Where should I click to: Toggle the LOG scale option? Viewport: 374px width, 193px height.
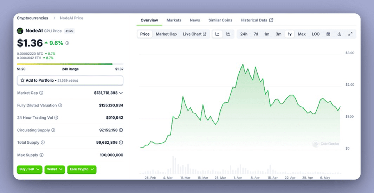point(316,34)
